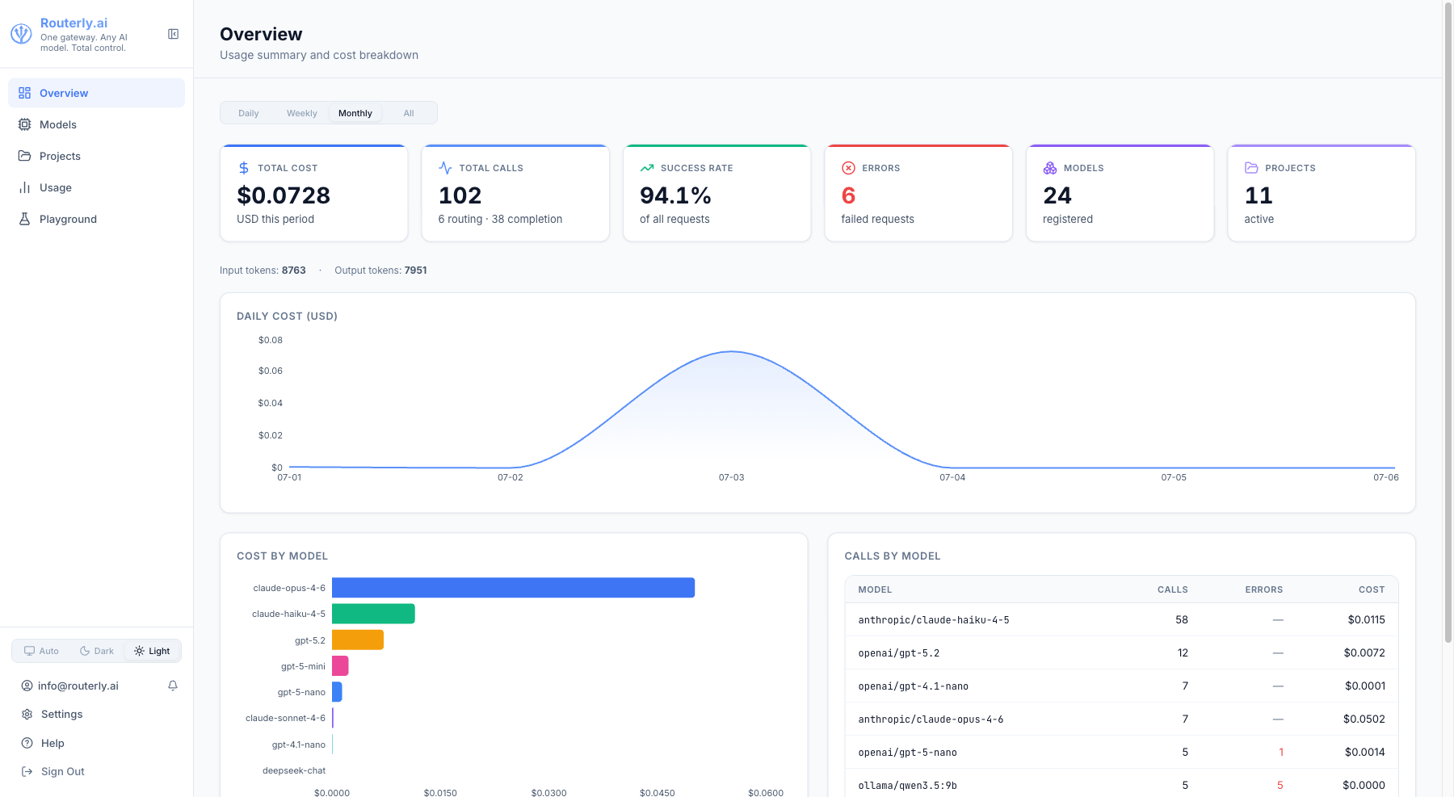Click the $0.0502 cost cell
Image resolution: width=1454 pixels, height=797 pixels.
coord(1364,719)
